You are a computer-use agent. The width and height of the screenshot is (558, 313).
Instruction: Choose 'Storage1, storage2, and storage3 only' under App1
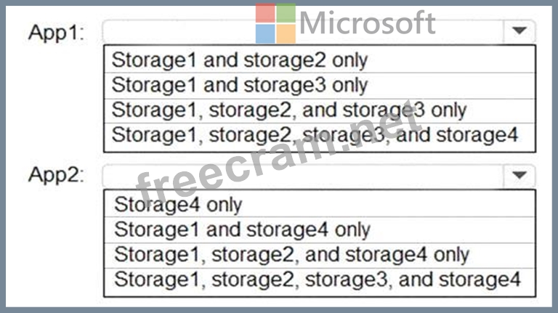(320, 110)
